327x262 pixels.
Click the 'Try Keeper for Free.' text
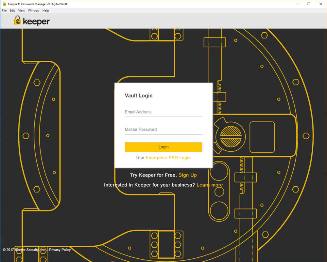coord(153,175)
